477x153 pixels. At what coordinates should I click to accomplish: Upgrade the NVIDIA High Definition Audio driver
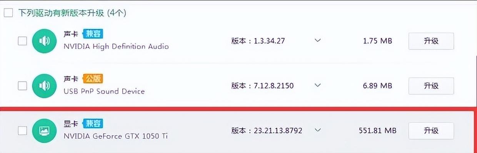[431, 41]
